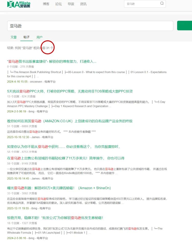192x244 pixels.
Task: Open post 如果你认为你不能从亚马逊中获利
Action: (63, 147)
